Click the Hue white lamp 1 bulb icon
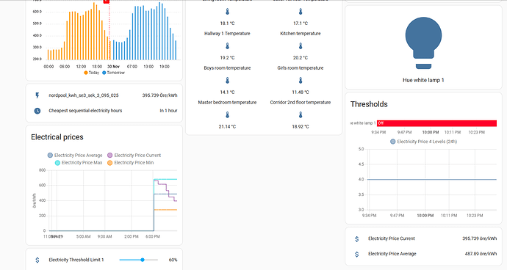Viewport: 507px width, 270px height. click(x=423, y=43)
